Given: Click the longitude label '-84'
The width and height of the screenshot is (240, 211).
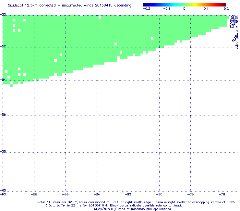Looking at the screenshot, I should click(x=97, y=194).
